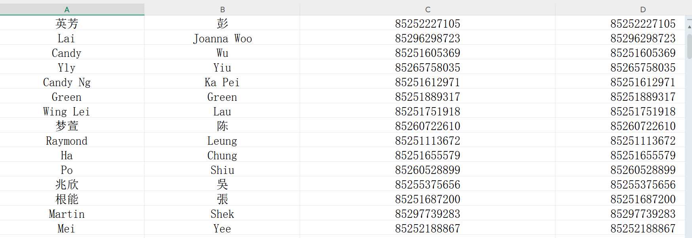Select the cell containing Raymond
Screen dimensions: 692x238
pos(72,141)
